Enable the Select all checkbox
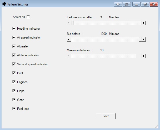 click(28, 17)
